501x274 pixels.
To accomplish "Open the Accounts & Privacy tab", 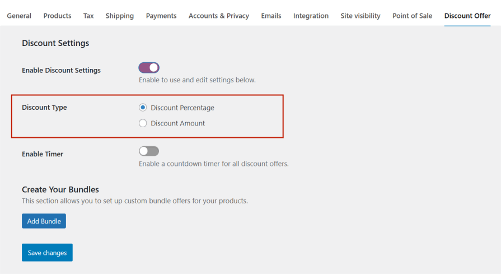I will [219, 16].
